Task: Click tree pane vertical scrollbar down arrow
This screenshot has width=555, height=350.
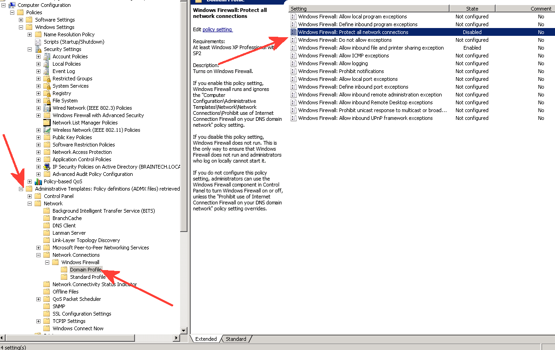Action: click(184, 330)
